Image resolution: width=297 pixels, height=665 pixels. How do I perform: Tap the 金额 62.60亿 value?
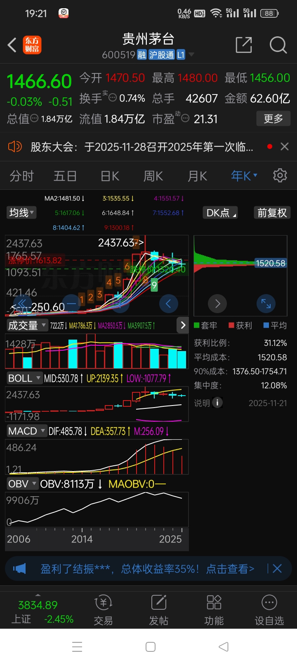[x=270, y=98]
